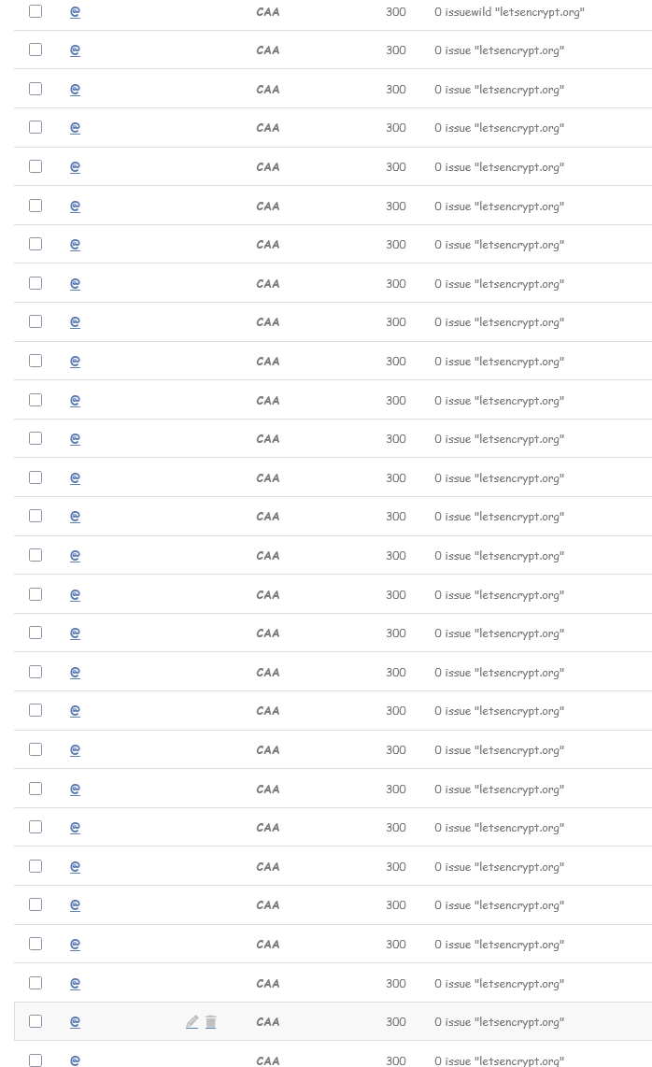This screenshot has width=652, height=1067.
Task: Select checkbox directly above the highlighted row
Action: pos(35,982)
